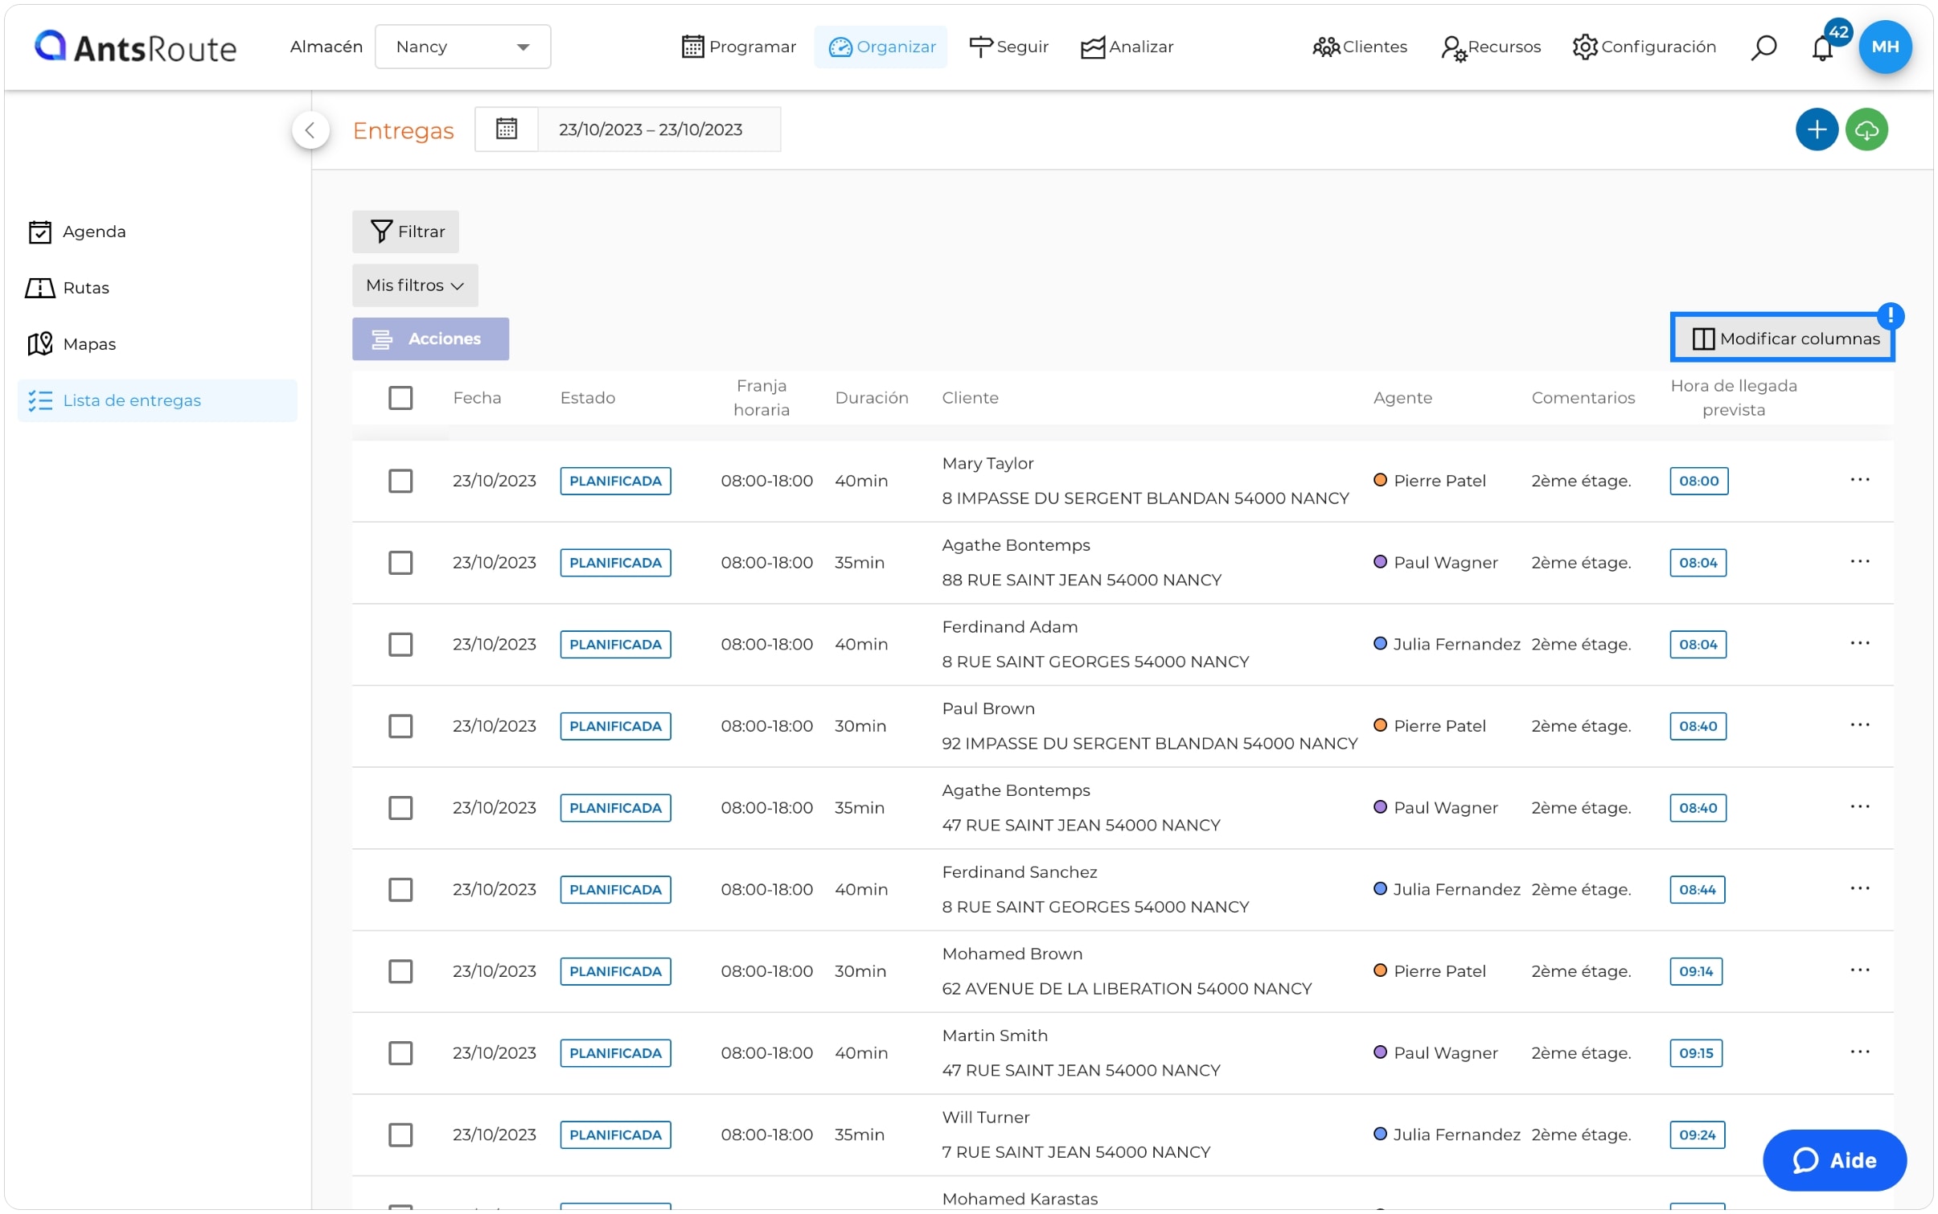Click blue agent dot for Will Turner row
Viewport: 1938px width, 1214px height.
click(1380, 1134)
